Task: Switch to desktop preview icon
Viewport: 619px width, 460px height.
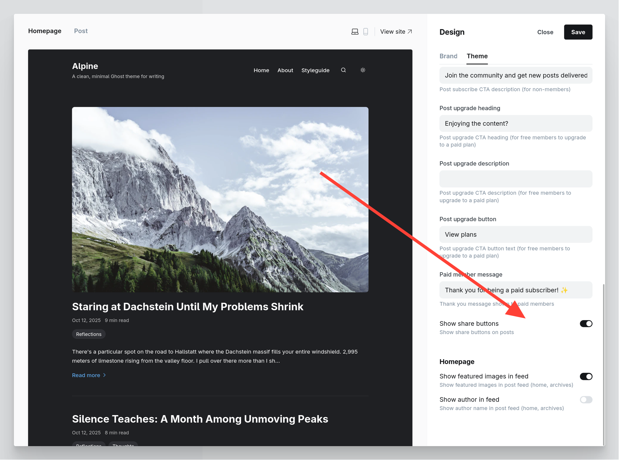Action: pyautogui.click(x=355, y=32)
